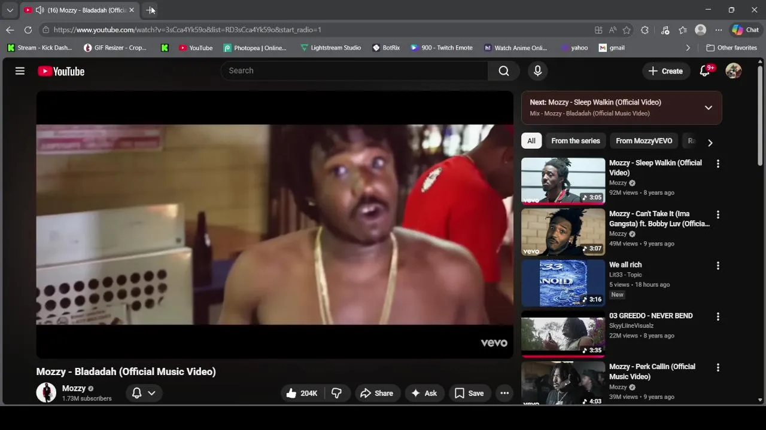Screen dimensions: 766x430
Task: Go back with browser back arrow
Action: click(10, 30)
